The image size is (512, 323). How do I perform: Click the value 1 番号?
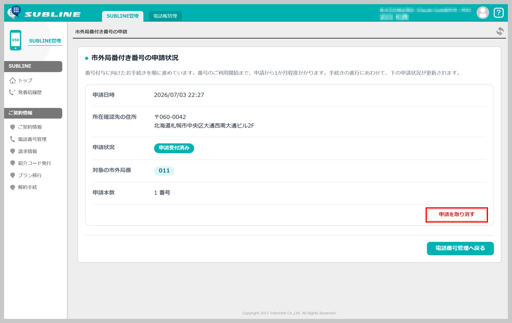162,193
